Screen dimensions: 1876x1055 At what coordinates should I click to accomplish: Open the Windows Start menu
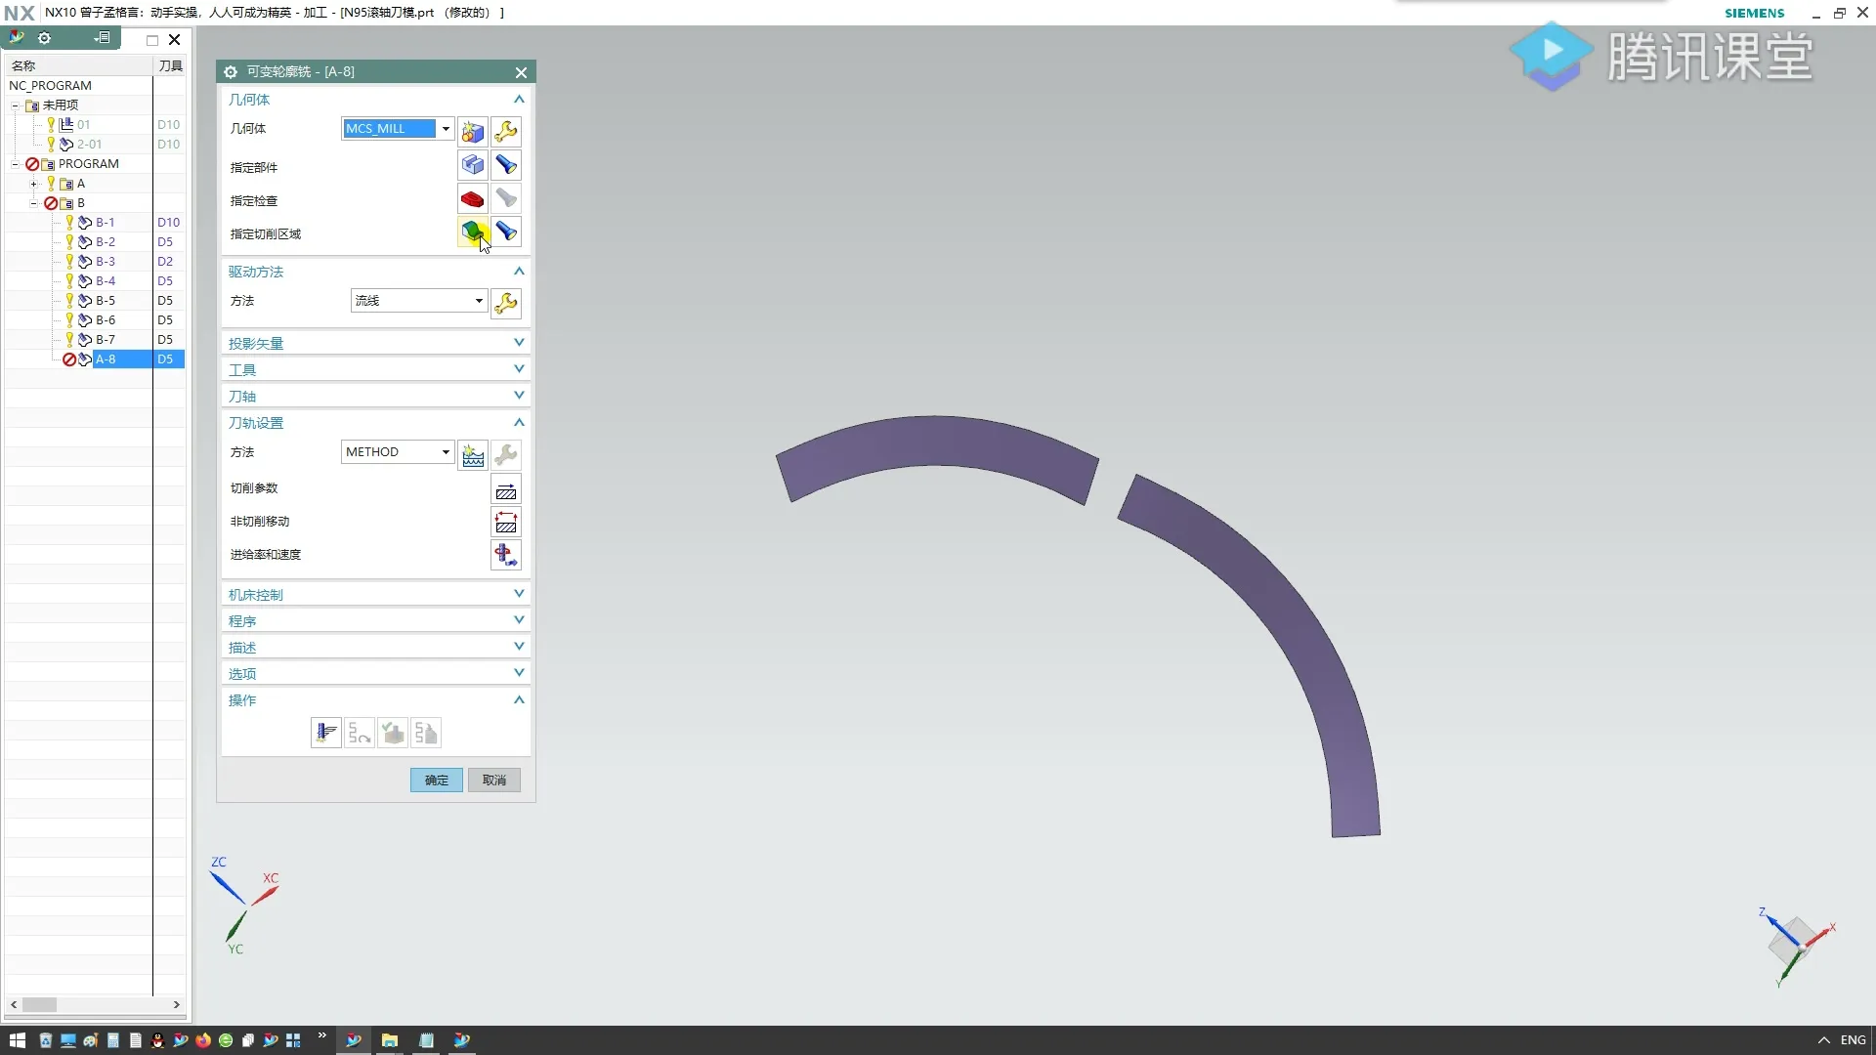pyautogui.click(x=17, y=1040)
